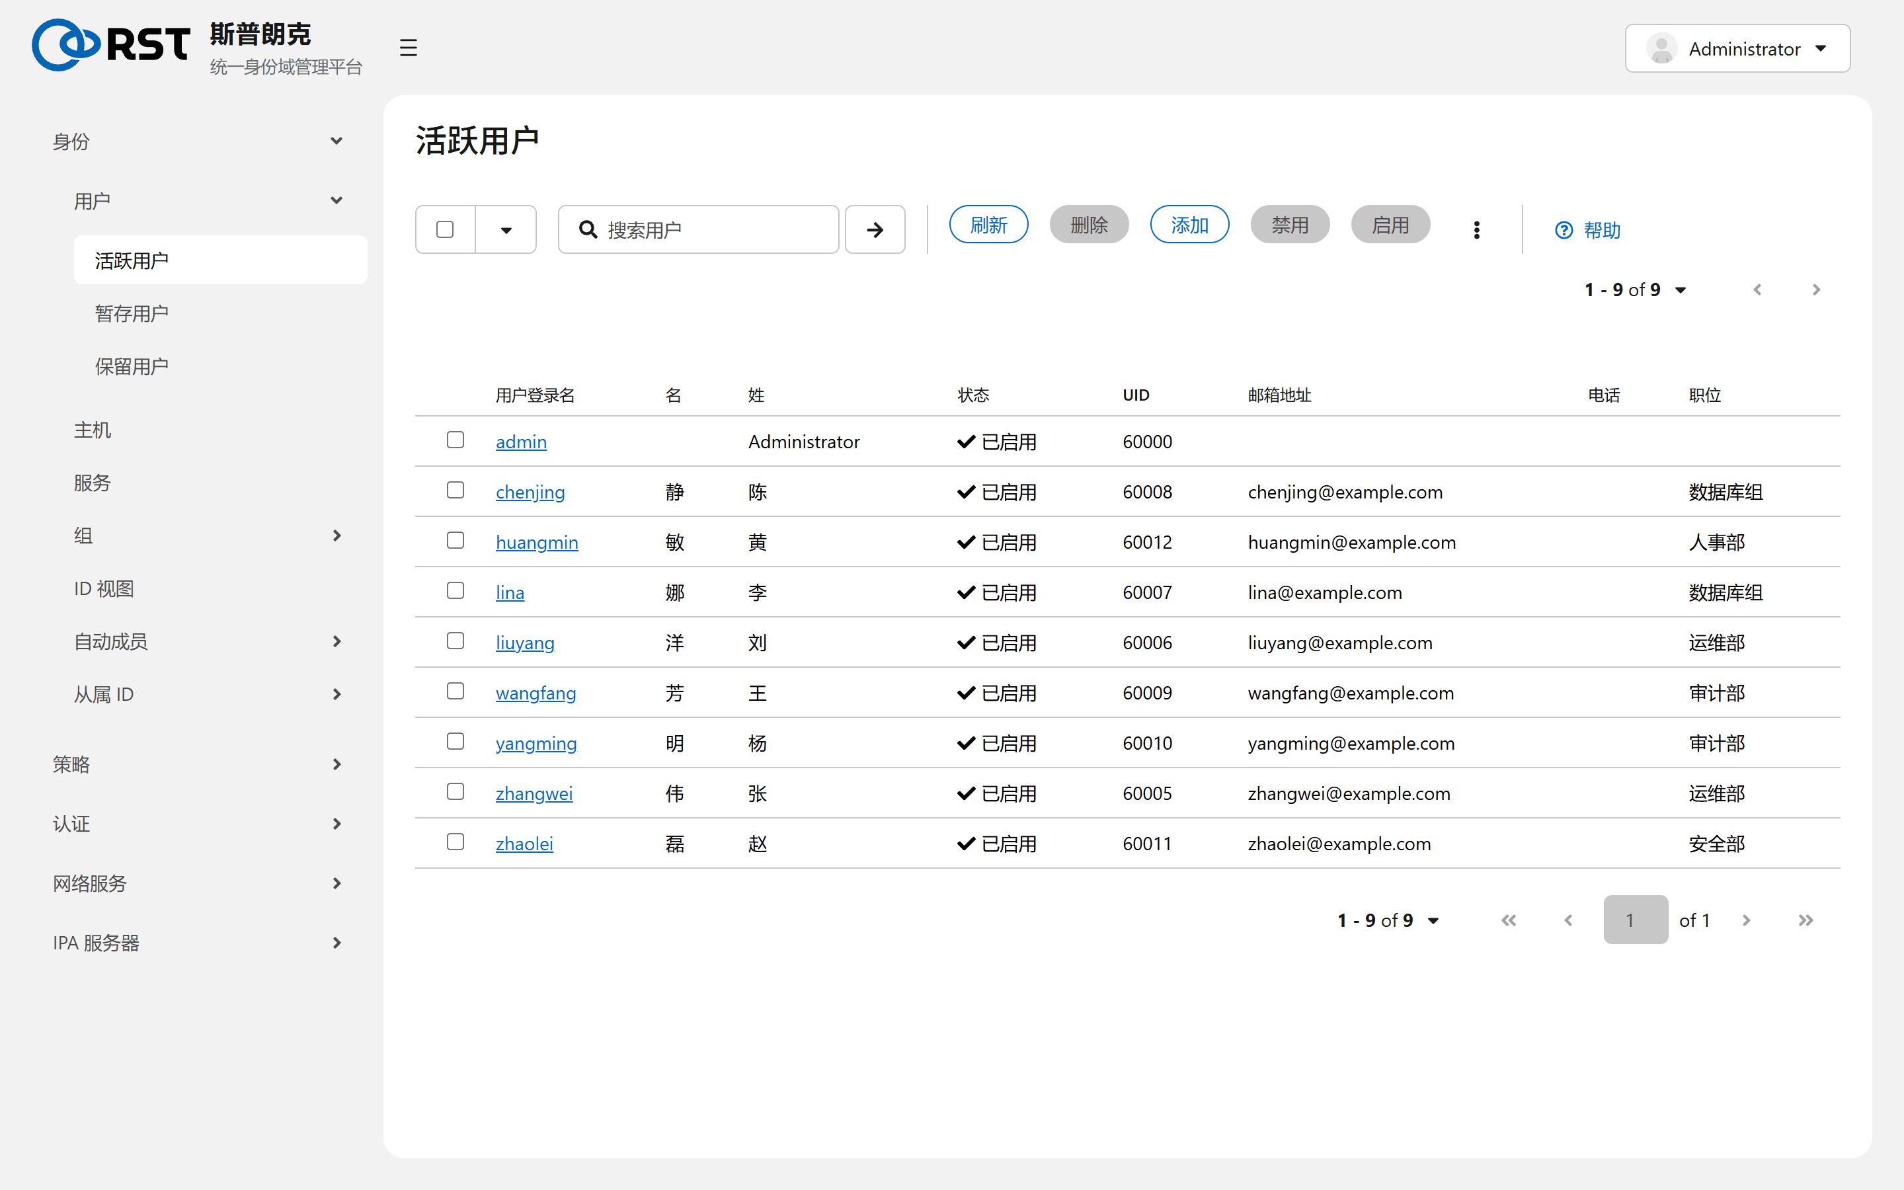Click the 添加 add user button

pyautogui.click(x=1189, y=225)
